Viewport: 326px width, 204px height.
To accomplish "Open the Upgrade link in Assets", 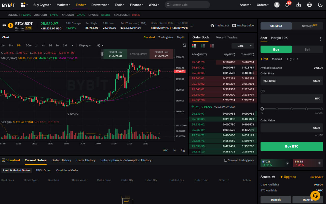I will tap(288, 177).
